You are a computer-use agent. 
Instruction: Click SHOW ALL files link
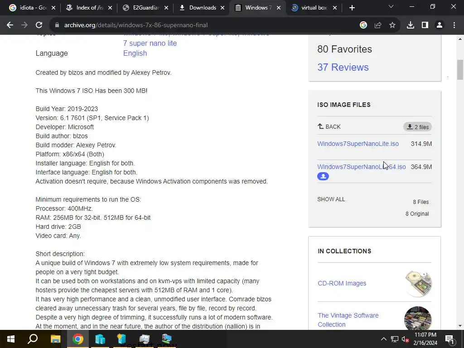331,199
